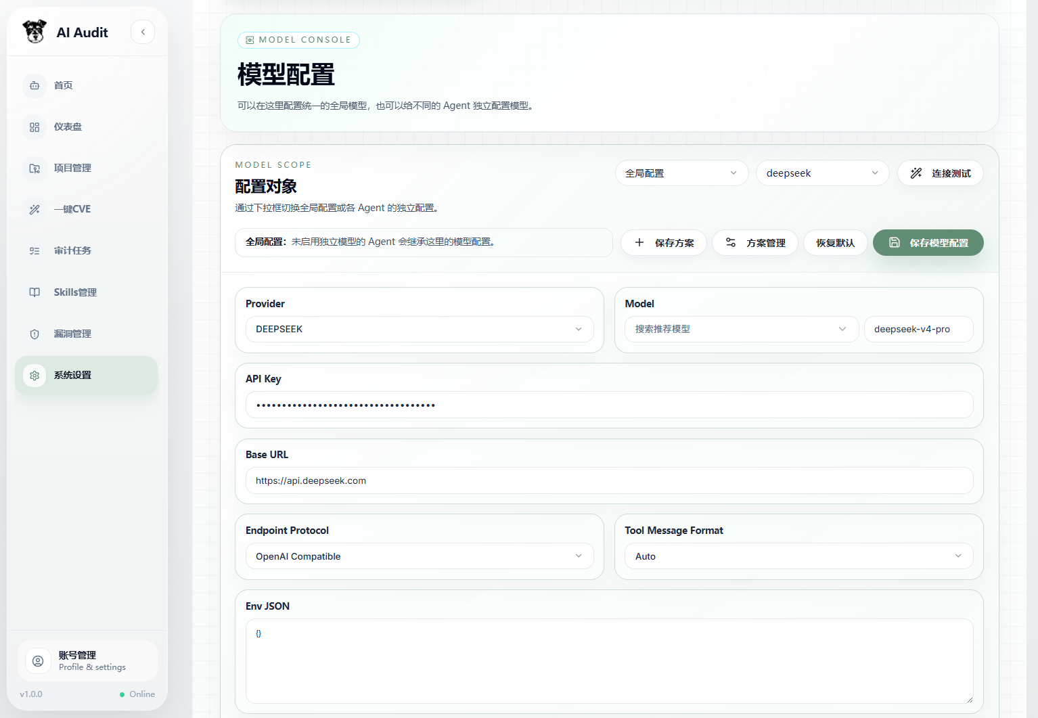Click the gear icon beside 系统设置
The width and height of the screenshot is (1038, 718).
[35, 376]
